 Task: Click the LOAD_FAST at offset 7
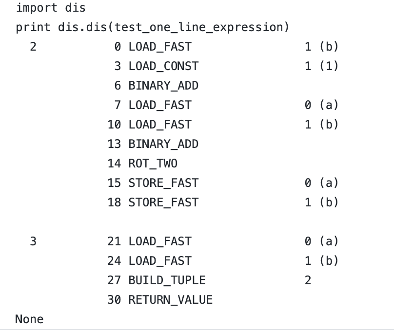point(160,105)
